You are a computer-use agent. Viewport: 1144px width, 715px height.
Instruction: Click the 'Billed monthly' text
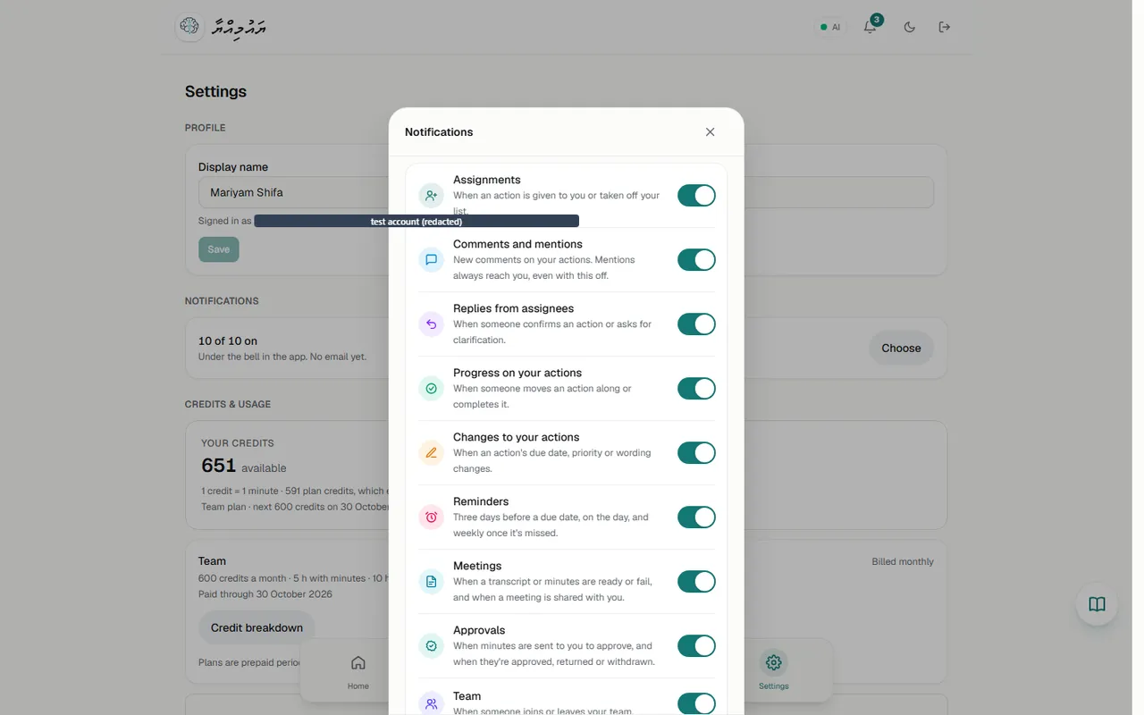pyautogui.click(x=903, y=562)
